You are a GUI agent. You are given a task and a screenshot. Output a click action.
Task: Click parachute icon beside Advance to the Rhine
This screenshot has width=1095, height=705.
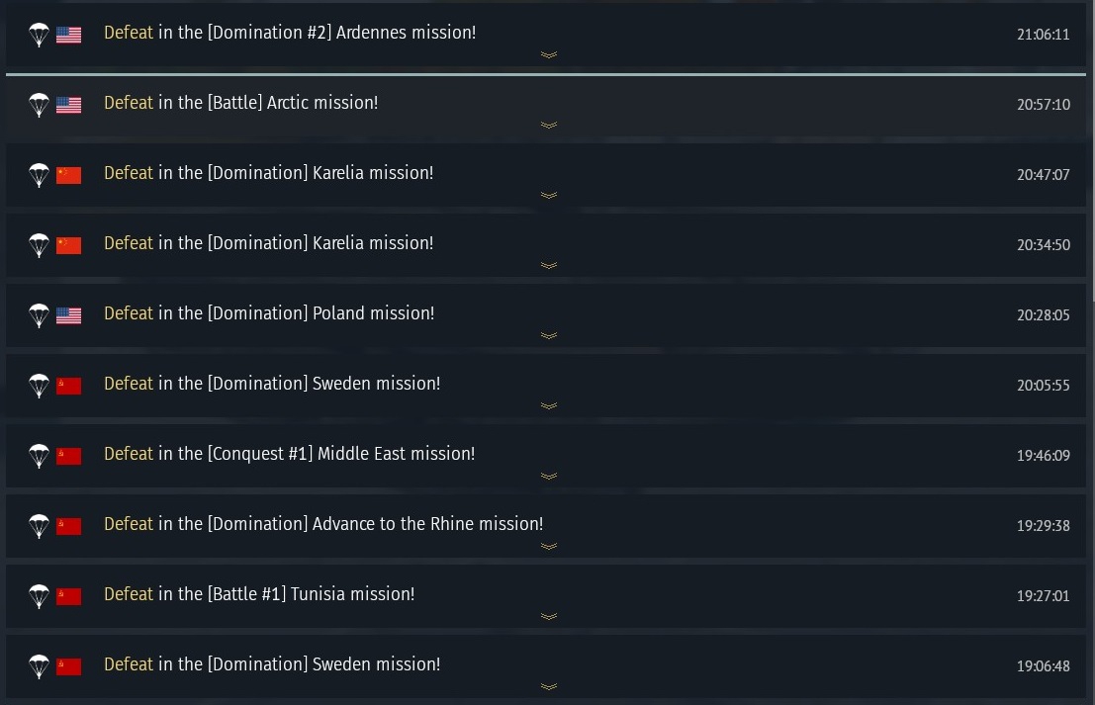click(x=39, y=526)
